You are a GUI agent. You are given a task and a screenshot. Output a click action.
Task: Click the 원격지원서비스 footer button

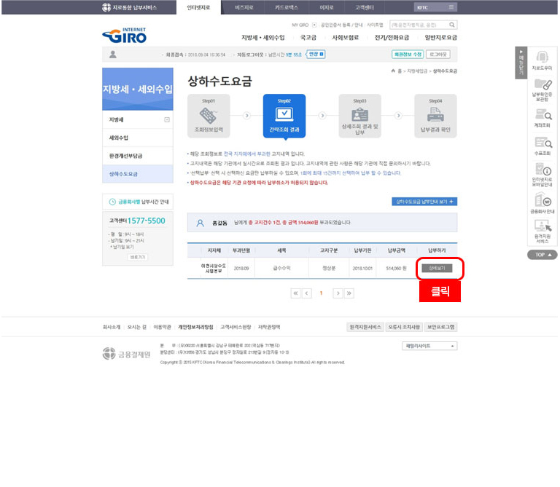(365, 327)
